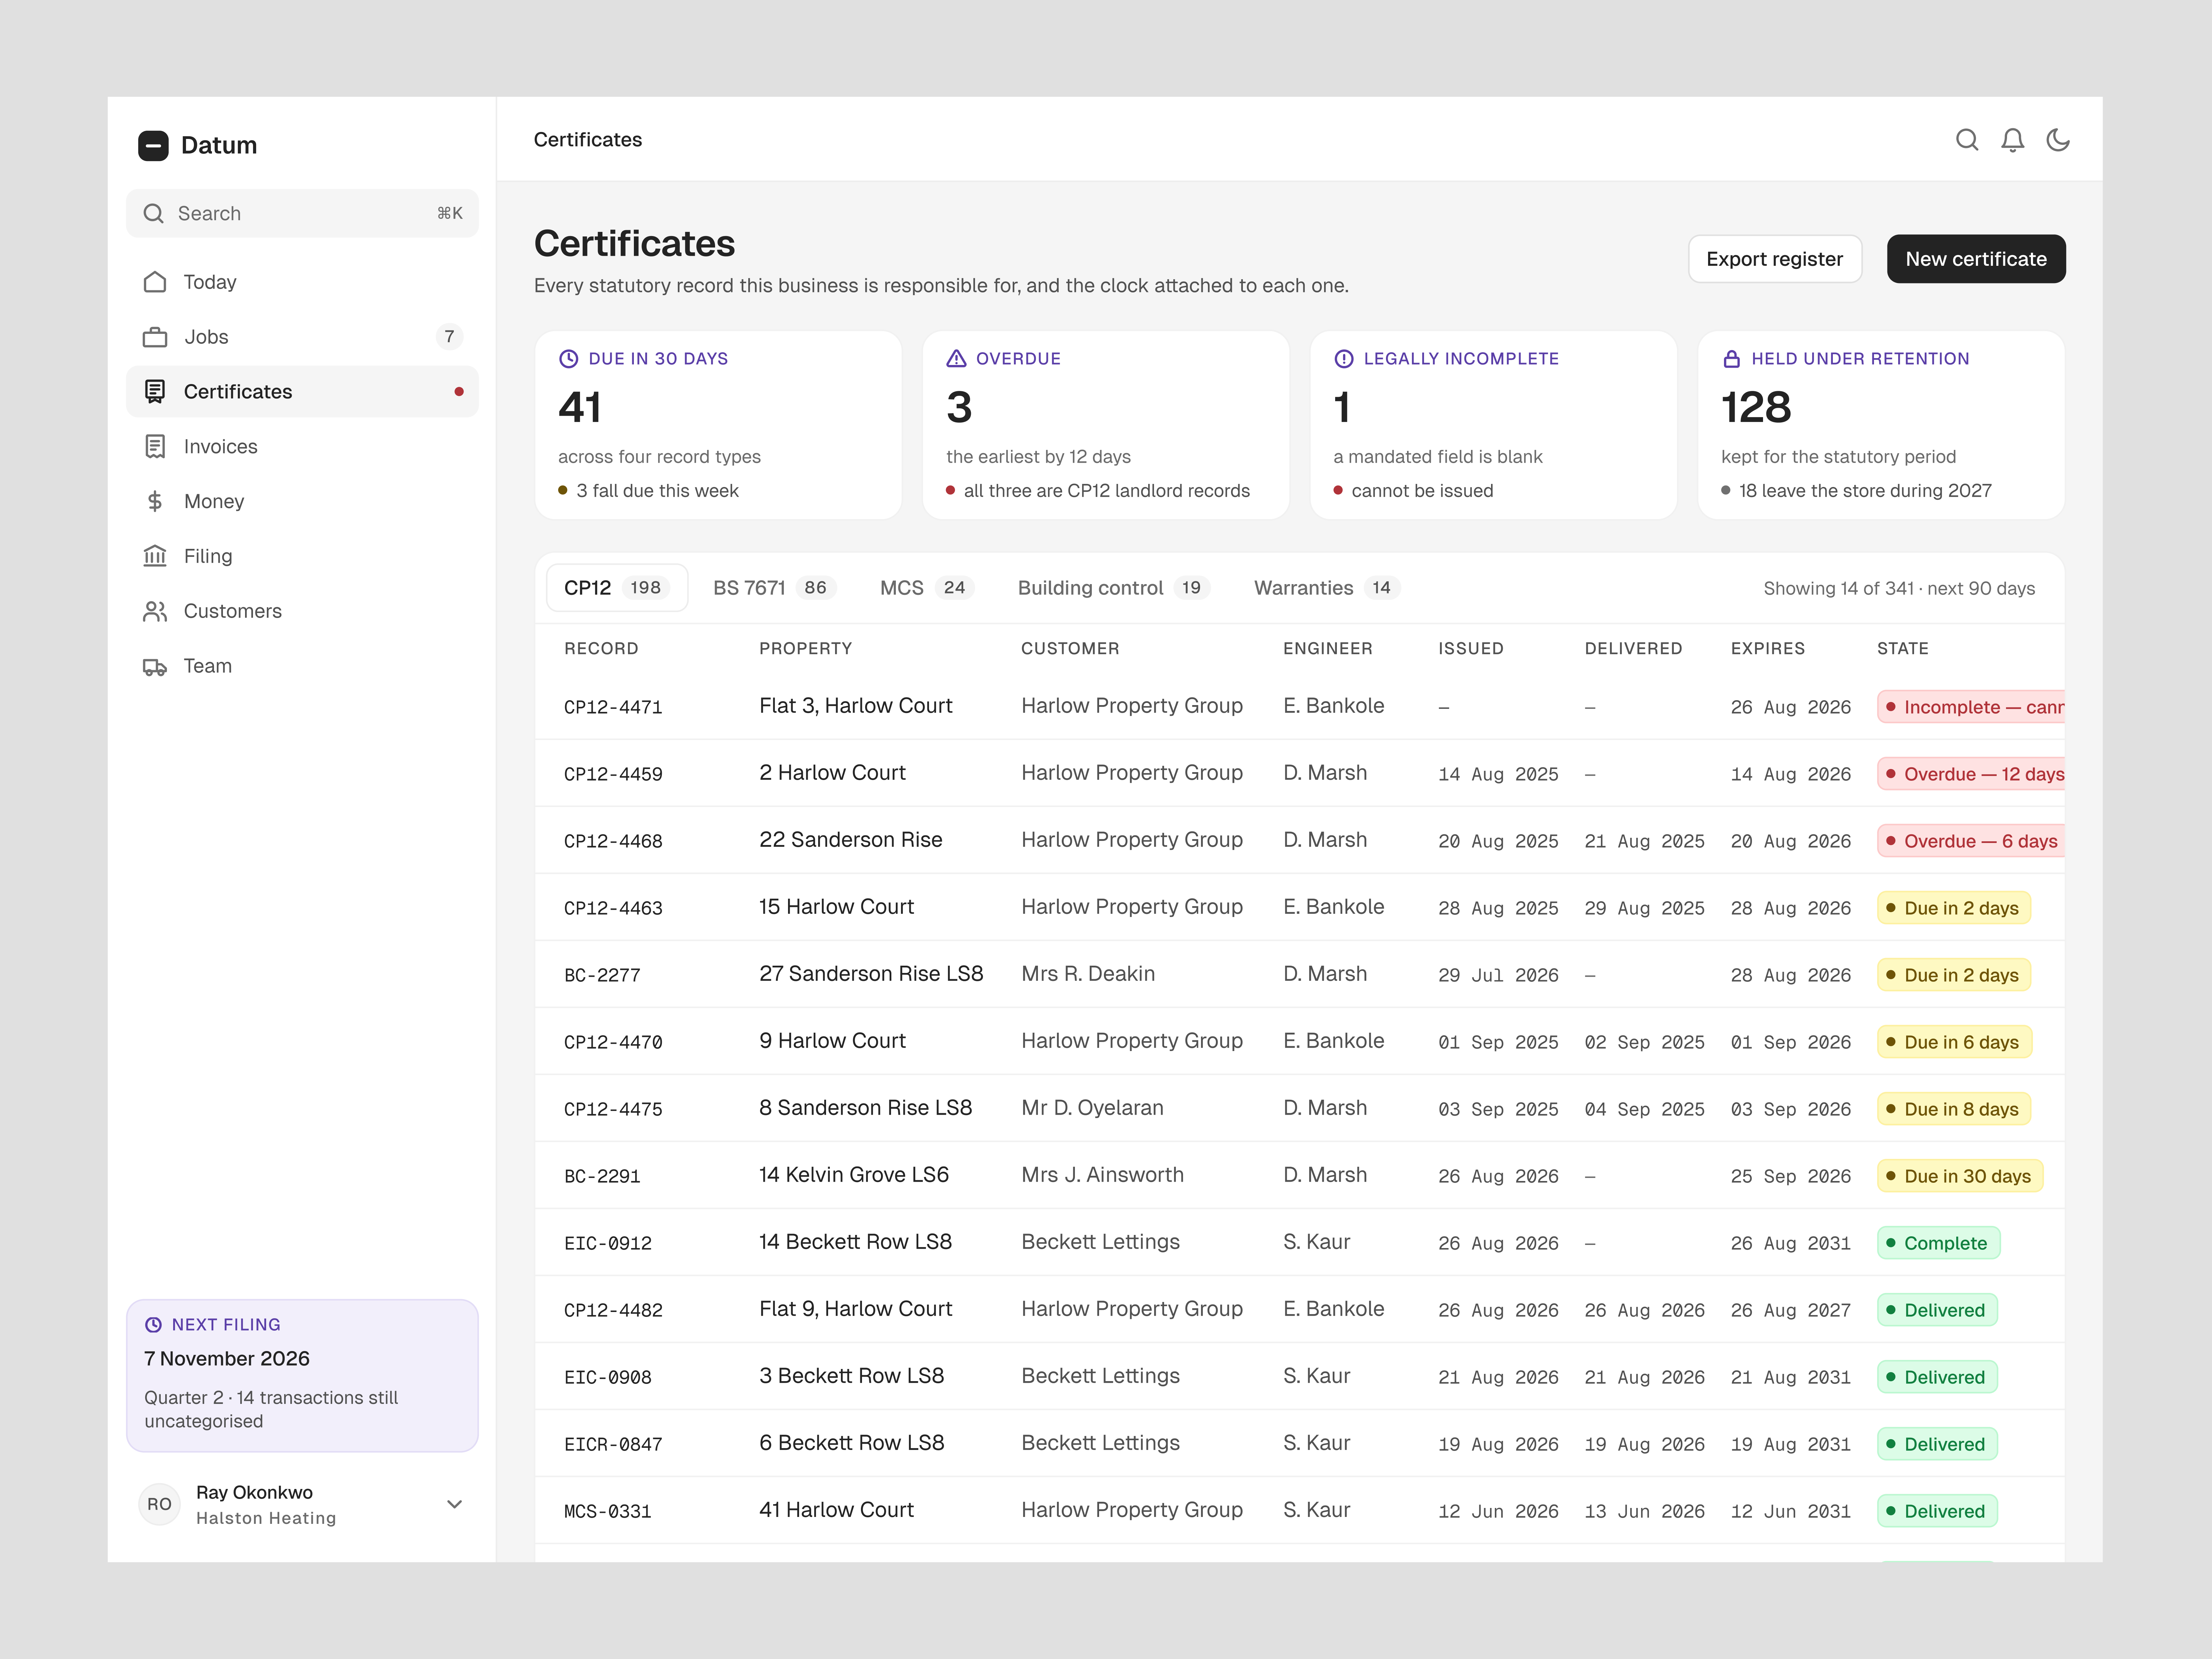
Task: Open search from the top bar magnifier
Action: click(x=1967, y=140)
